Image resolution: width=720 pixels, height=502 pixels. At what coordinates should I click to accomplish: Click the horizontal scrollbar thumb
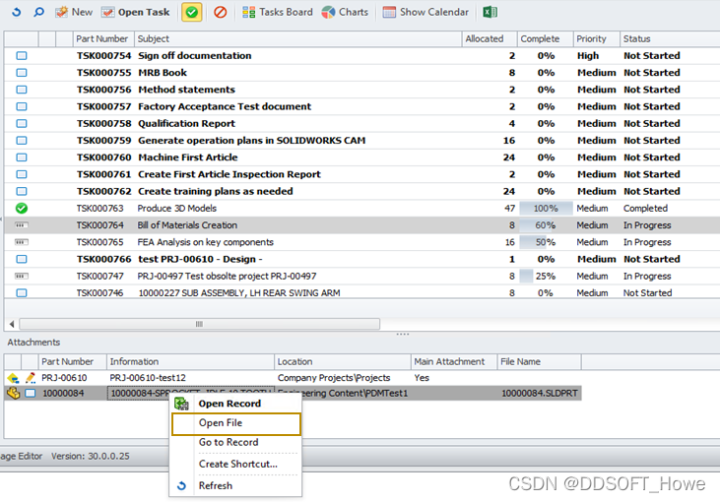(x=199, y=324)
